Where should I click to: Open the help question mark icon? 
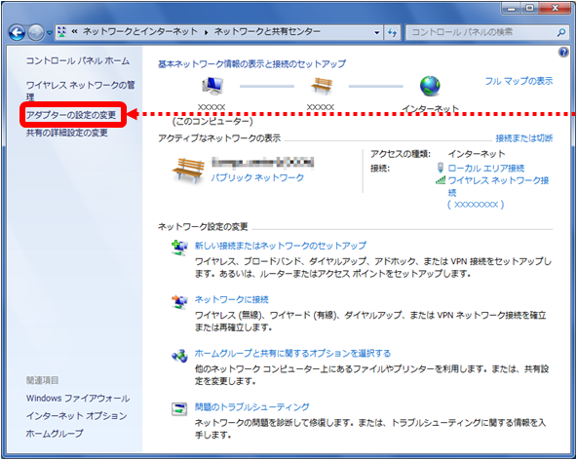(x=563, y=52)
